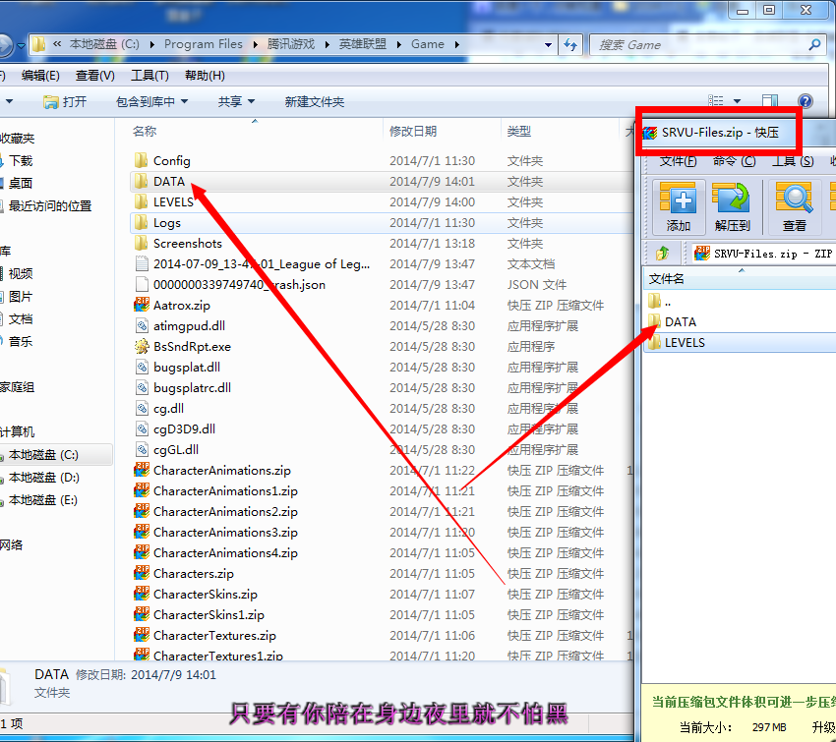
Task: Click the 英雄联盟 path segment
Action: pyautogui.click(x=363, y=44)
